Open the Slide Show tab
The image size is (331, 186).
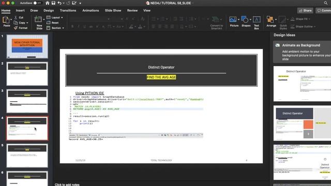(x=113, y=10)
